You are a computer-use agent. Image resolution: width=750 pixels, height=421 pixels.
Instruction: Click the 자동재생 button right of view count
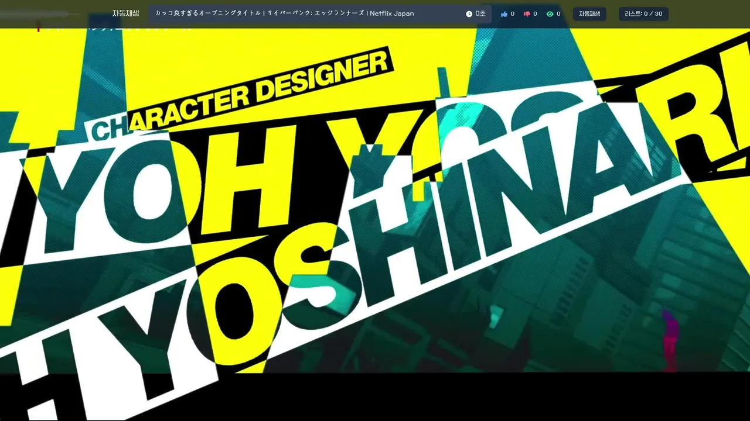click(x=589, y=14)
